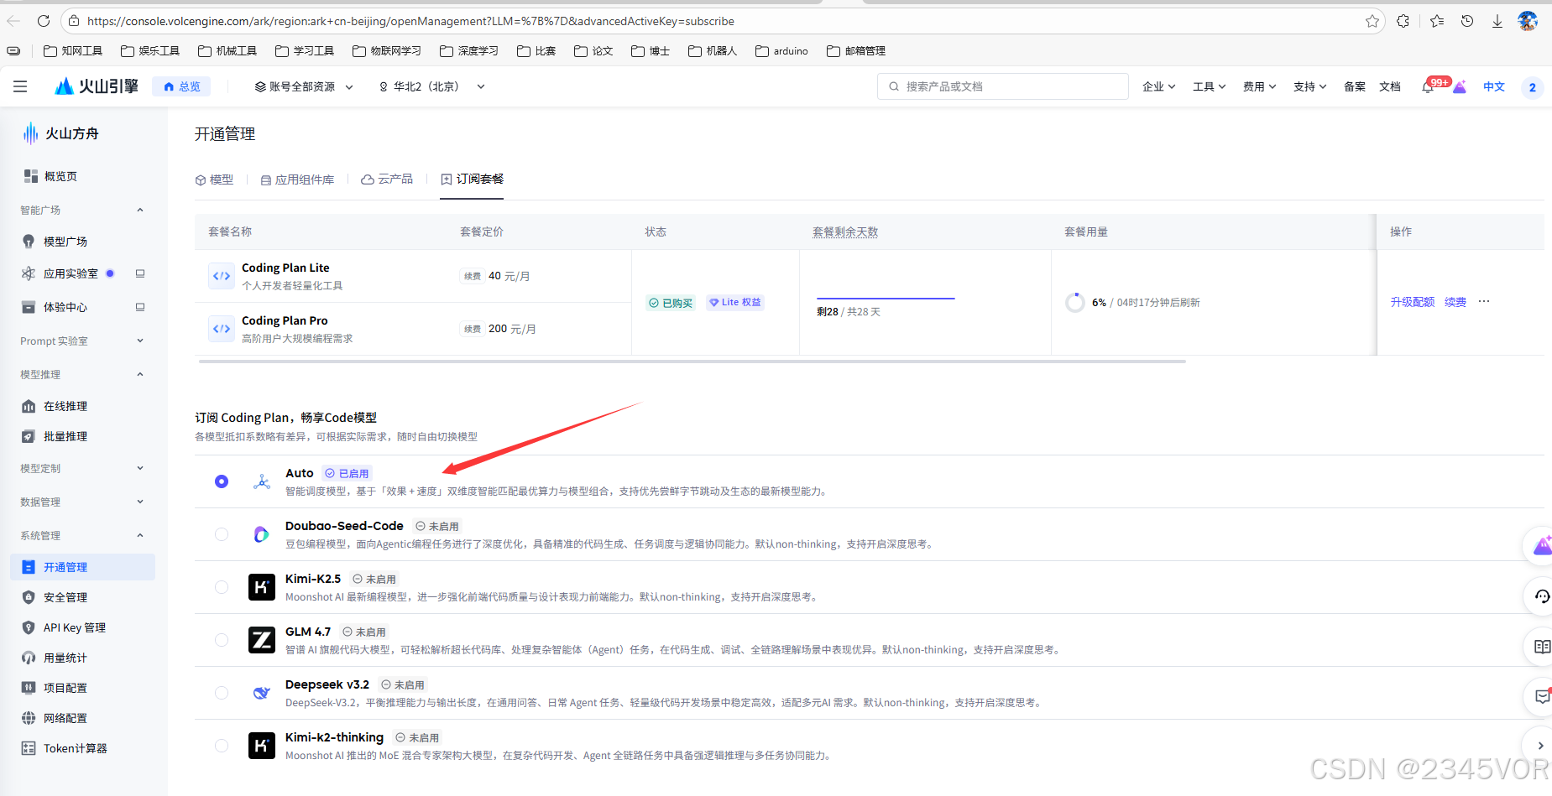The width and height of the screenshot is (1552, 796).
Task: Switch language via 中文 link
Action: [x=1494, y=86]
